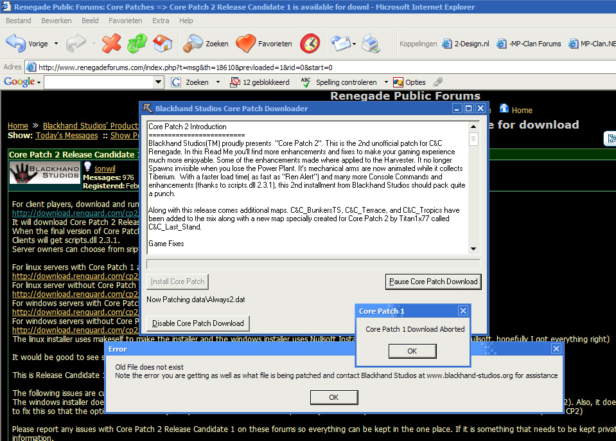Image resolution: width=616 pixels, height=441 pixels.
Task: Stop page loading with red X icon
Action: pyautogui.click(x=111, y=44)
